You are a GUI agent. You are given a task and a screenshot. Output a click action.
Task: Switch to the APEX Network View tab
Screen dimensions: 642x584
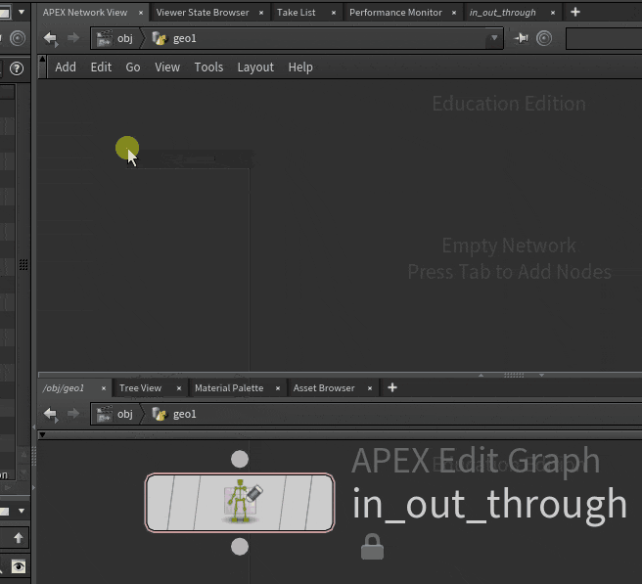pos(85,13)
